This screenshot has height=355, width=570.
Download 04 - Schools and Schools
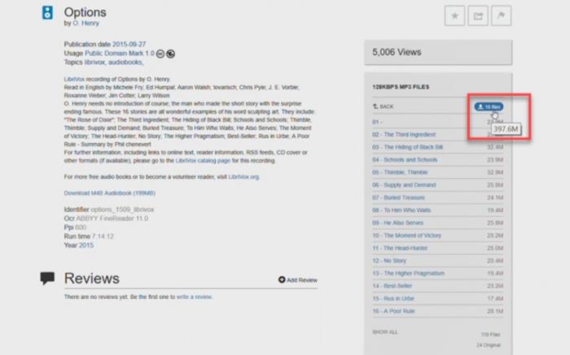point(405,160)
